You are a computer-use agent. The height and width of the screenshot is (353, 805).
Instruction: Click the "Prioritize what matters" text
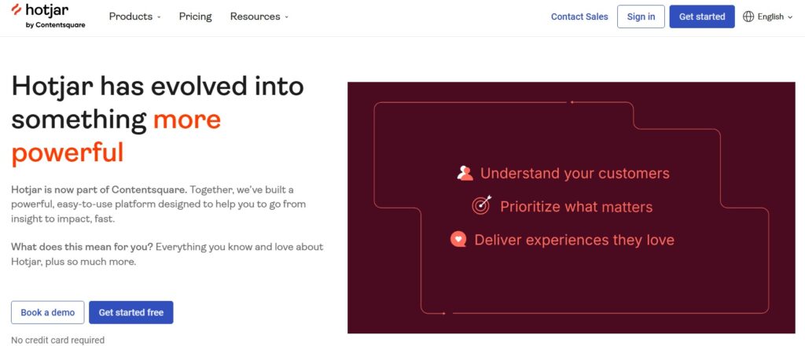(576, 207)
